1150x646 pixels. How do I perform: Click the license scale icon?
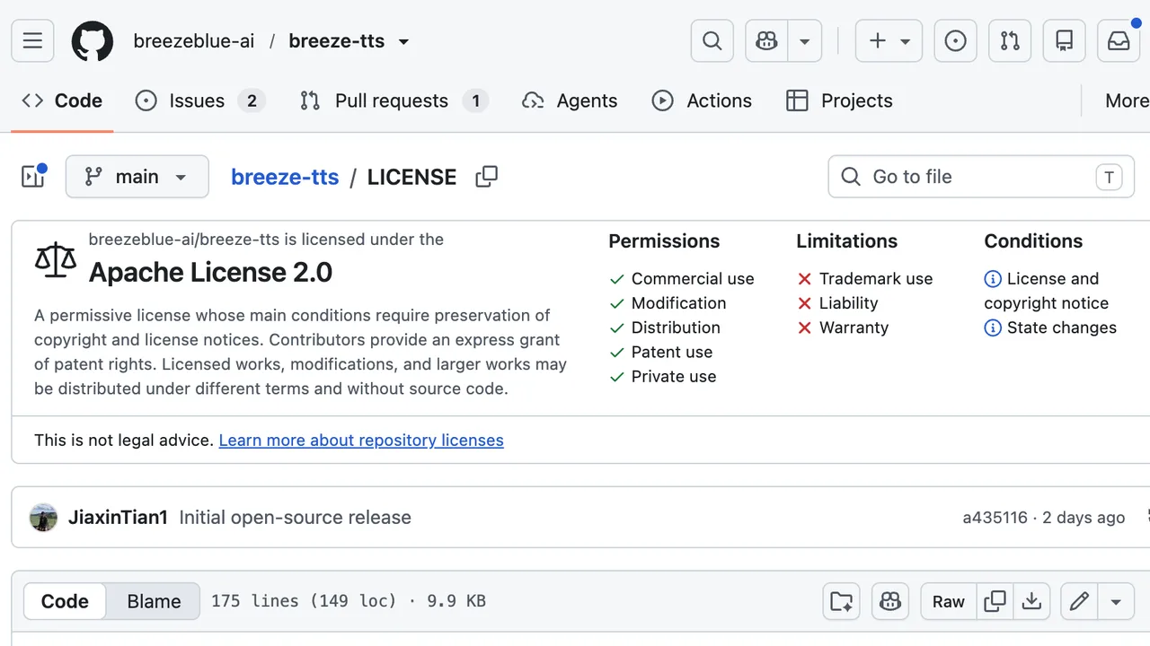pyautogui.click(x=56, y=259)
